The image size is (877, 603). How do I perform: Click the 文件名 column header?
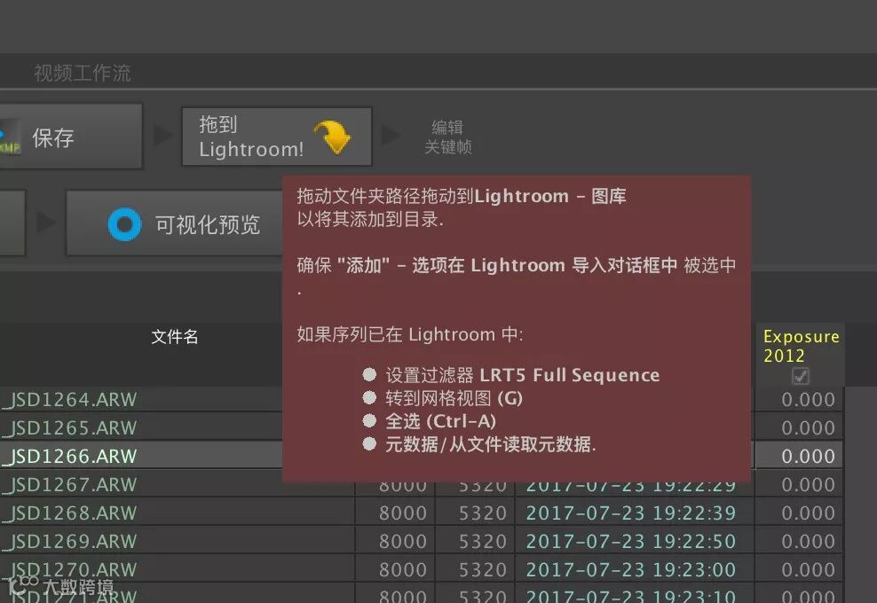point(175,337)
